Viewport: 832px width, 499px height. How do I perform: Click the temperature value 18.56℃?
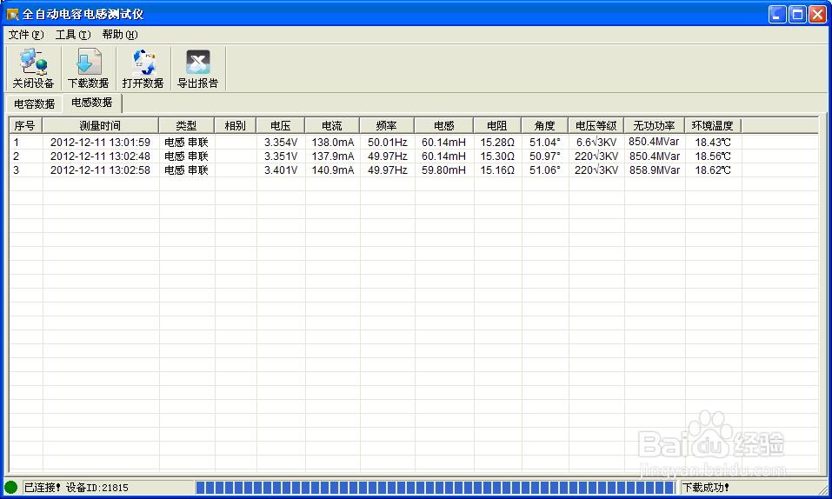point(713,156)
